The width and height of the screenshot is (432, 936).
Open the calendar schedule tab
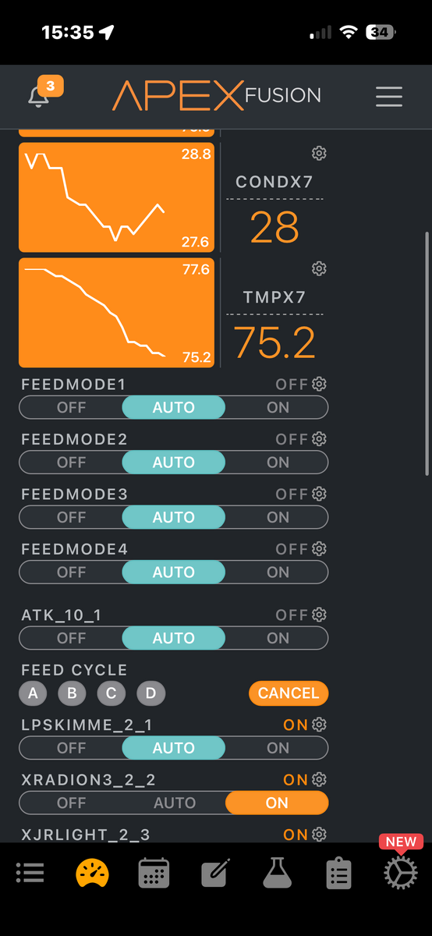[x=154, y=873]
